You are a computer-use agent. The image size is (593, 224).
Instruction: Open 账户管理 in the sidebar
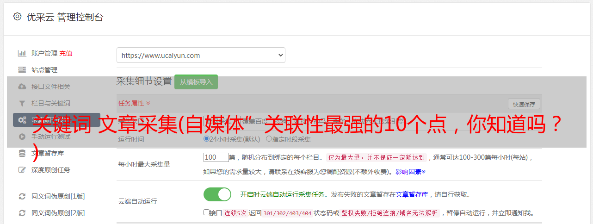pyautogui.click(x=44, y=53)
